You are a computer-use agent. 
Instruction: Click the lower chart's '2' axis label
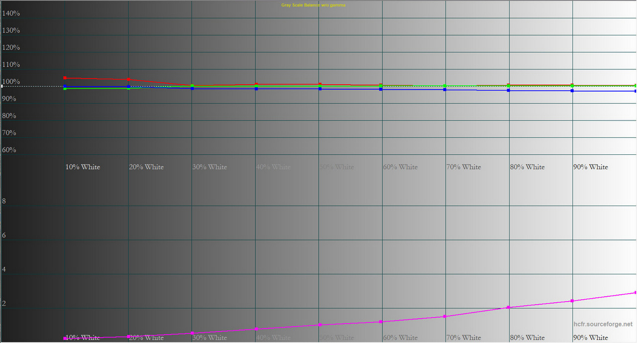4,304
